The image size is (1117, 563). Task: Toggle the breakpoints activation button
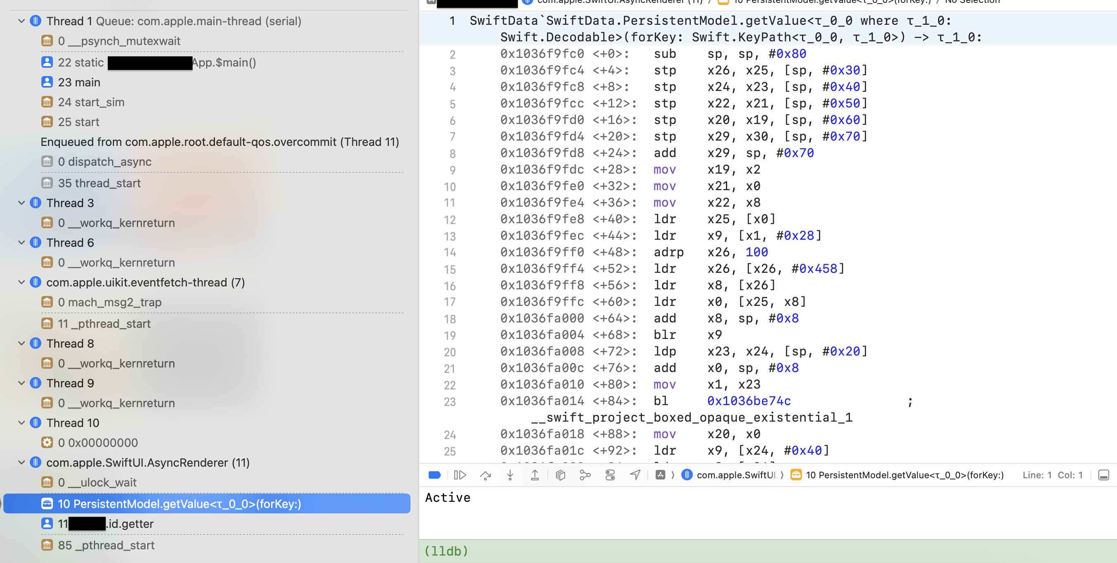pos(434,475)
